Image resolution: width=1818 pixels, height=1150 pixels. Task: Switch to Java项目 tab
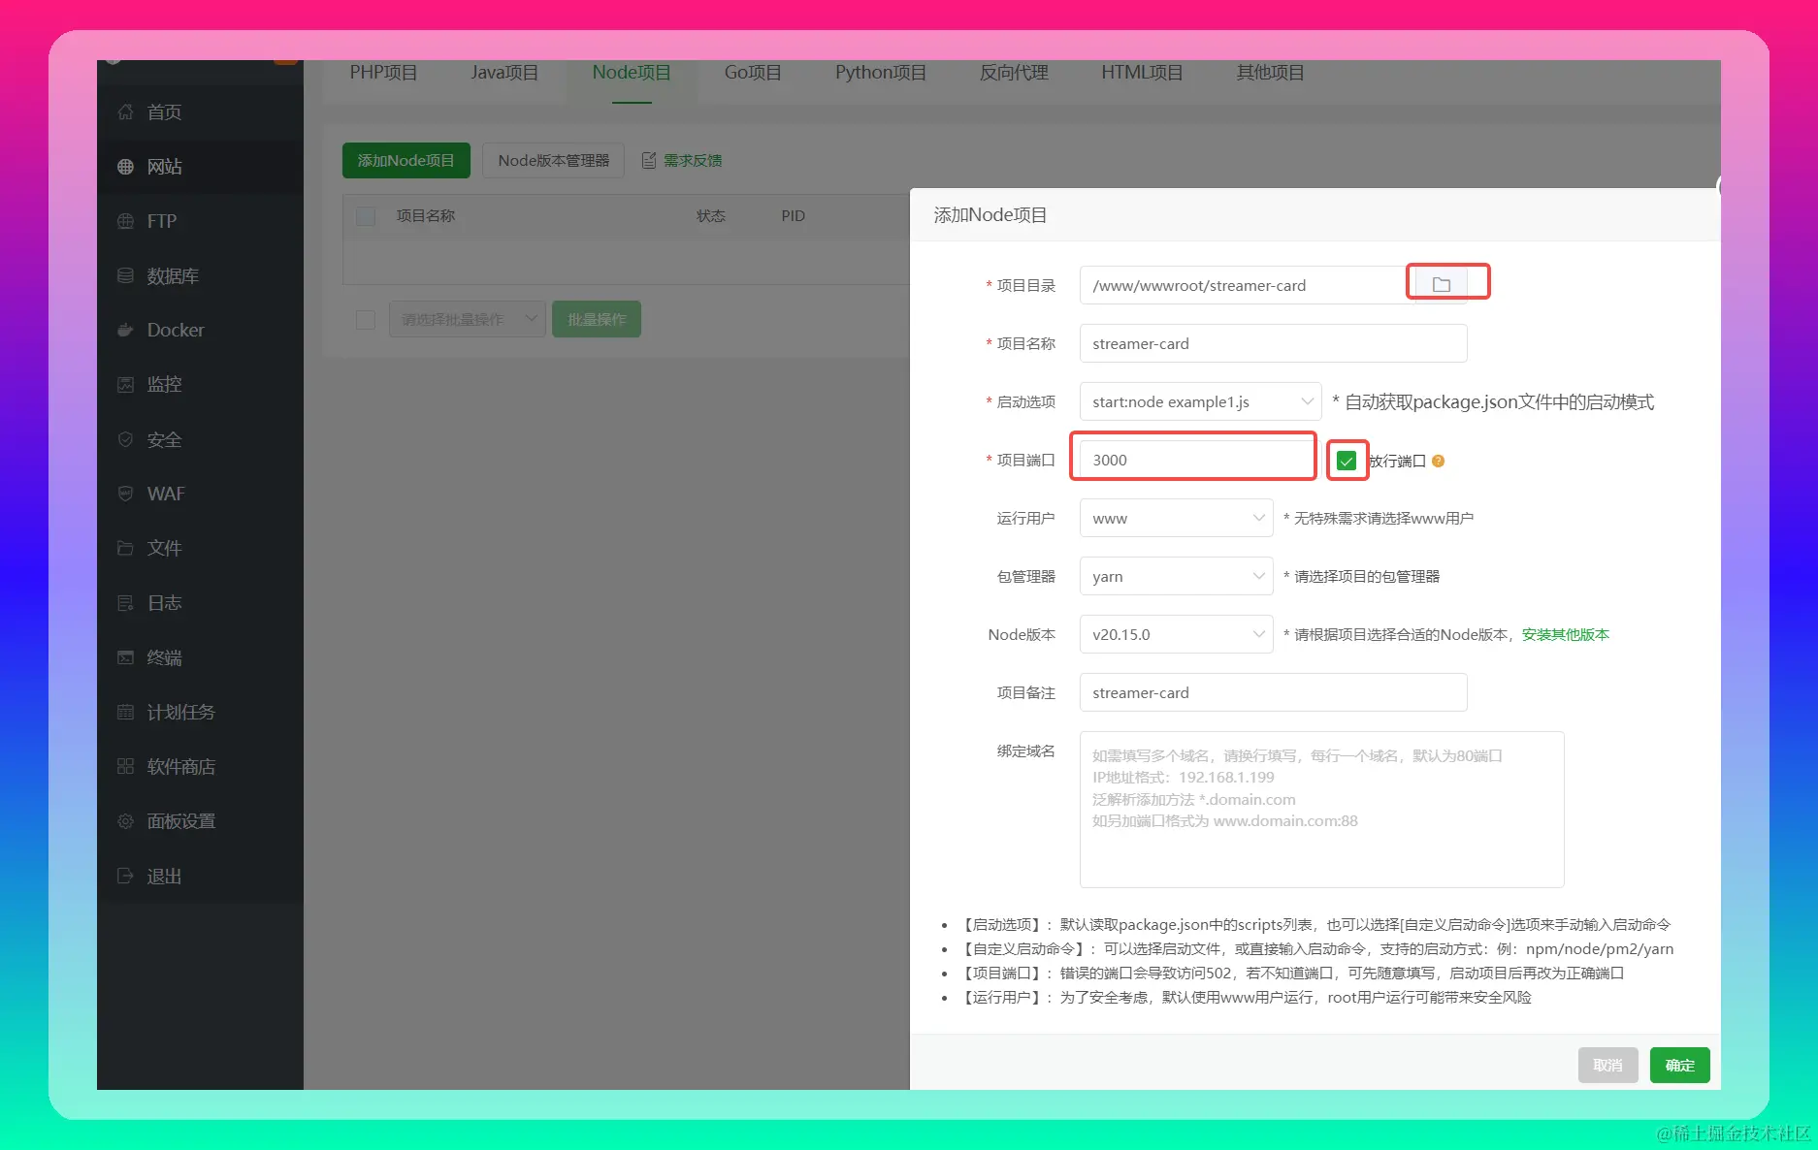click(x=504, y=73)
